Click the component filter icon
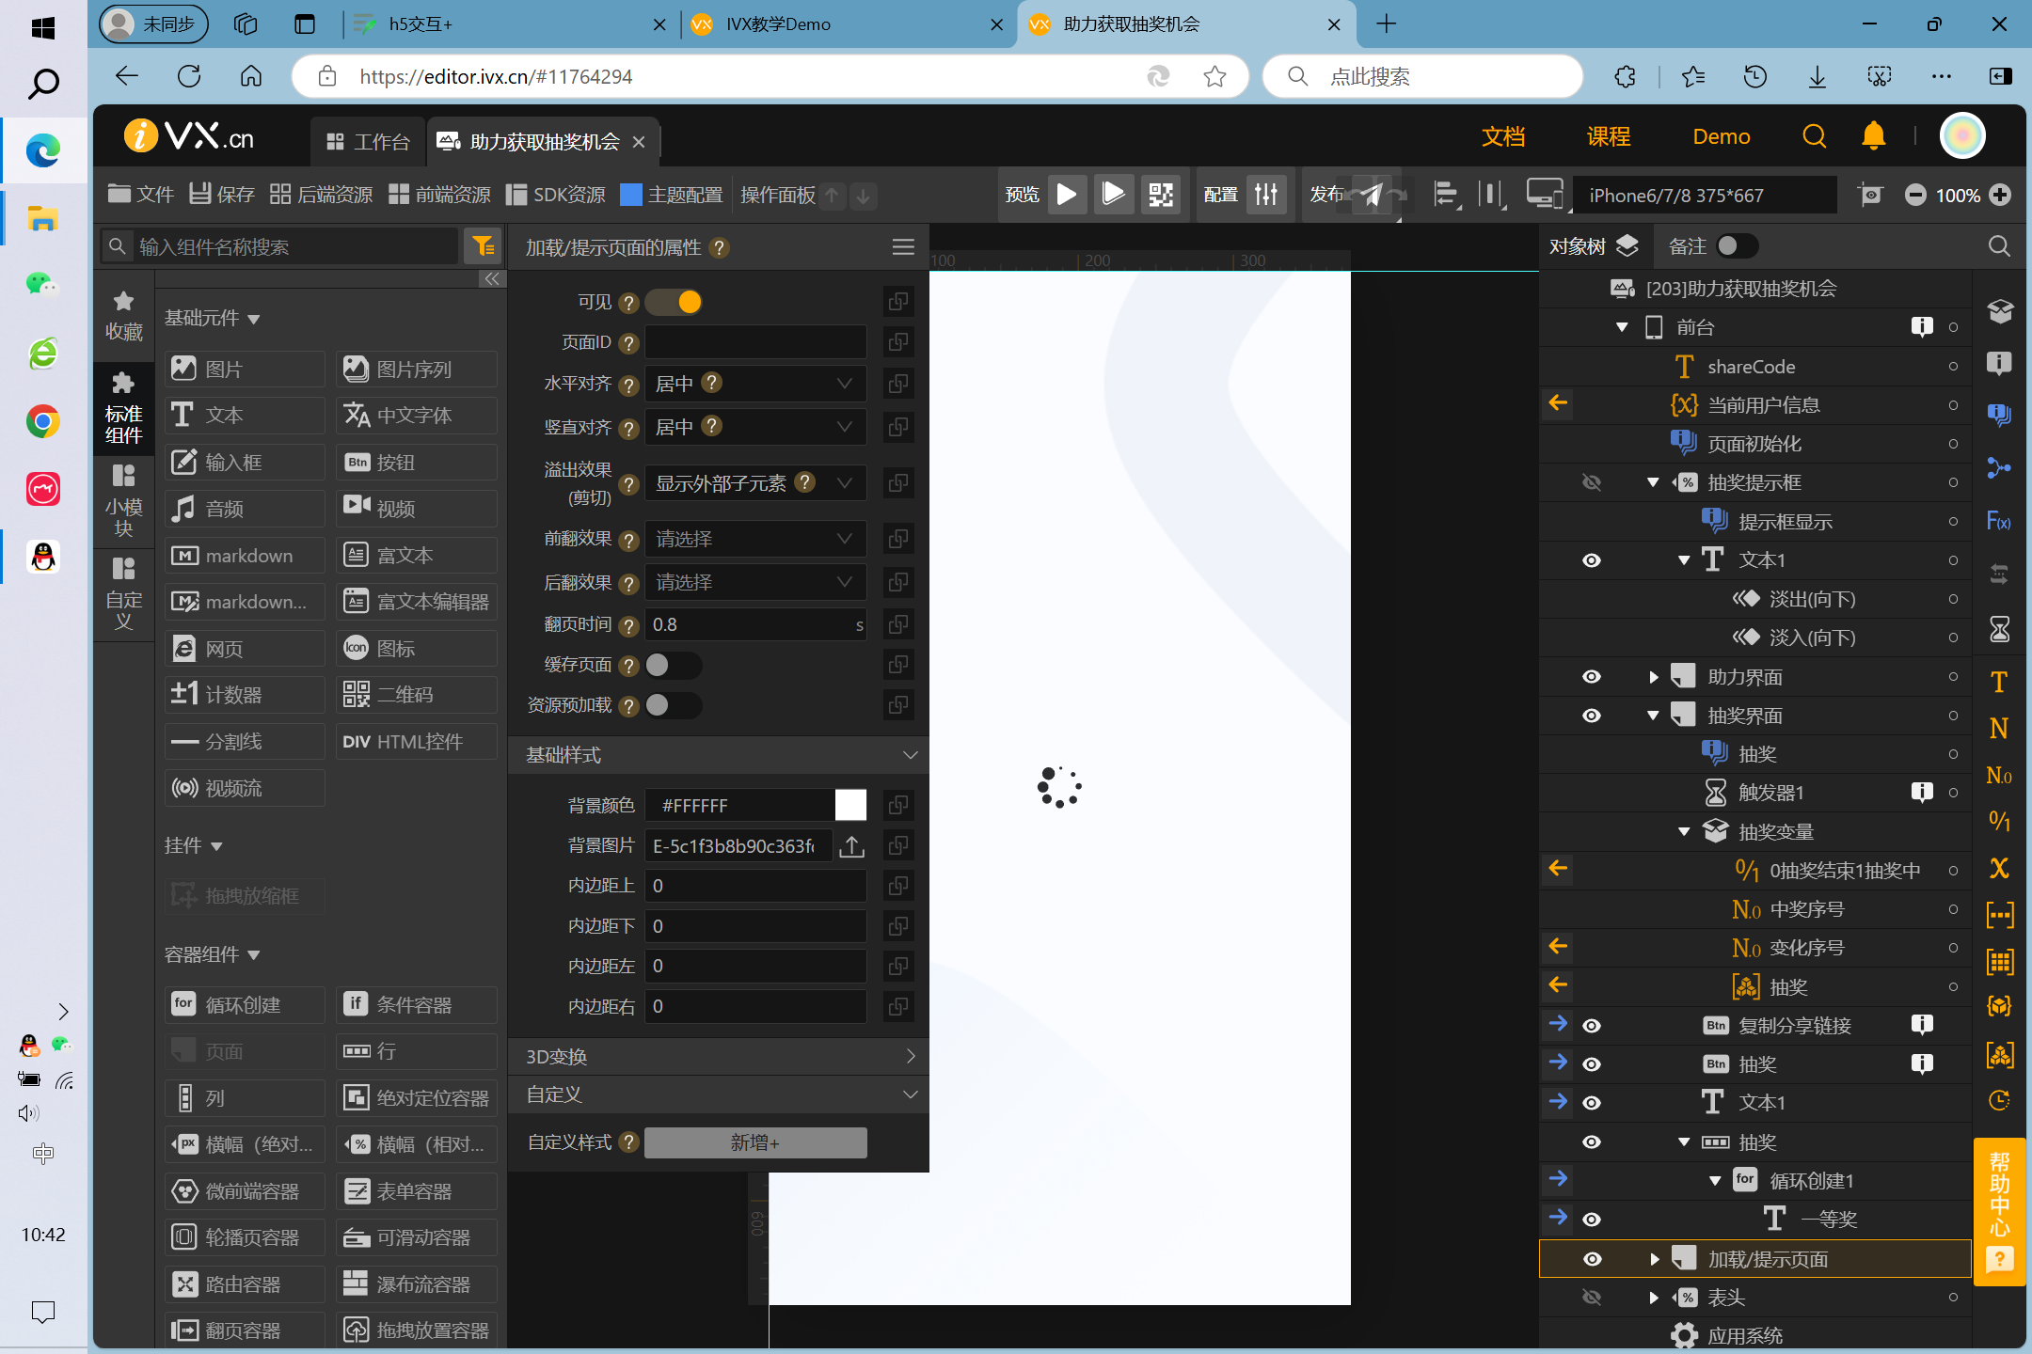This screenshot has height=1354, width=2032. pos(484,246)
